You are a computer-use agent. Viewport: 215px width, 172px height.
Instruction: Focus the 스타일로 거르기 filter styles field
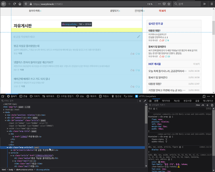click(x=172, y=105)
